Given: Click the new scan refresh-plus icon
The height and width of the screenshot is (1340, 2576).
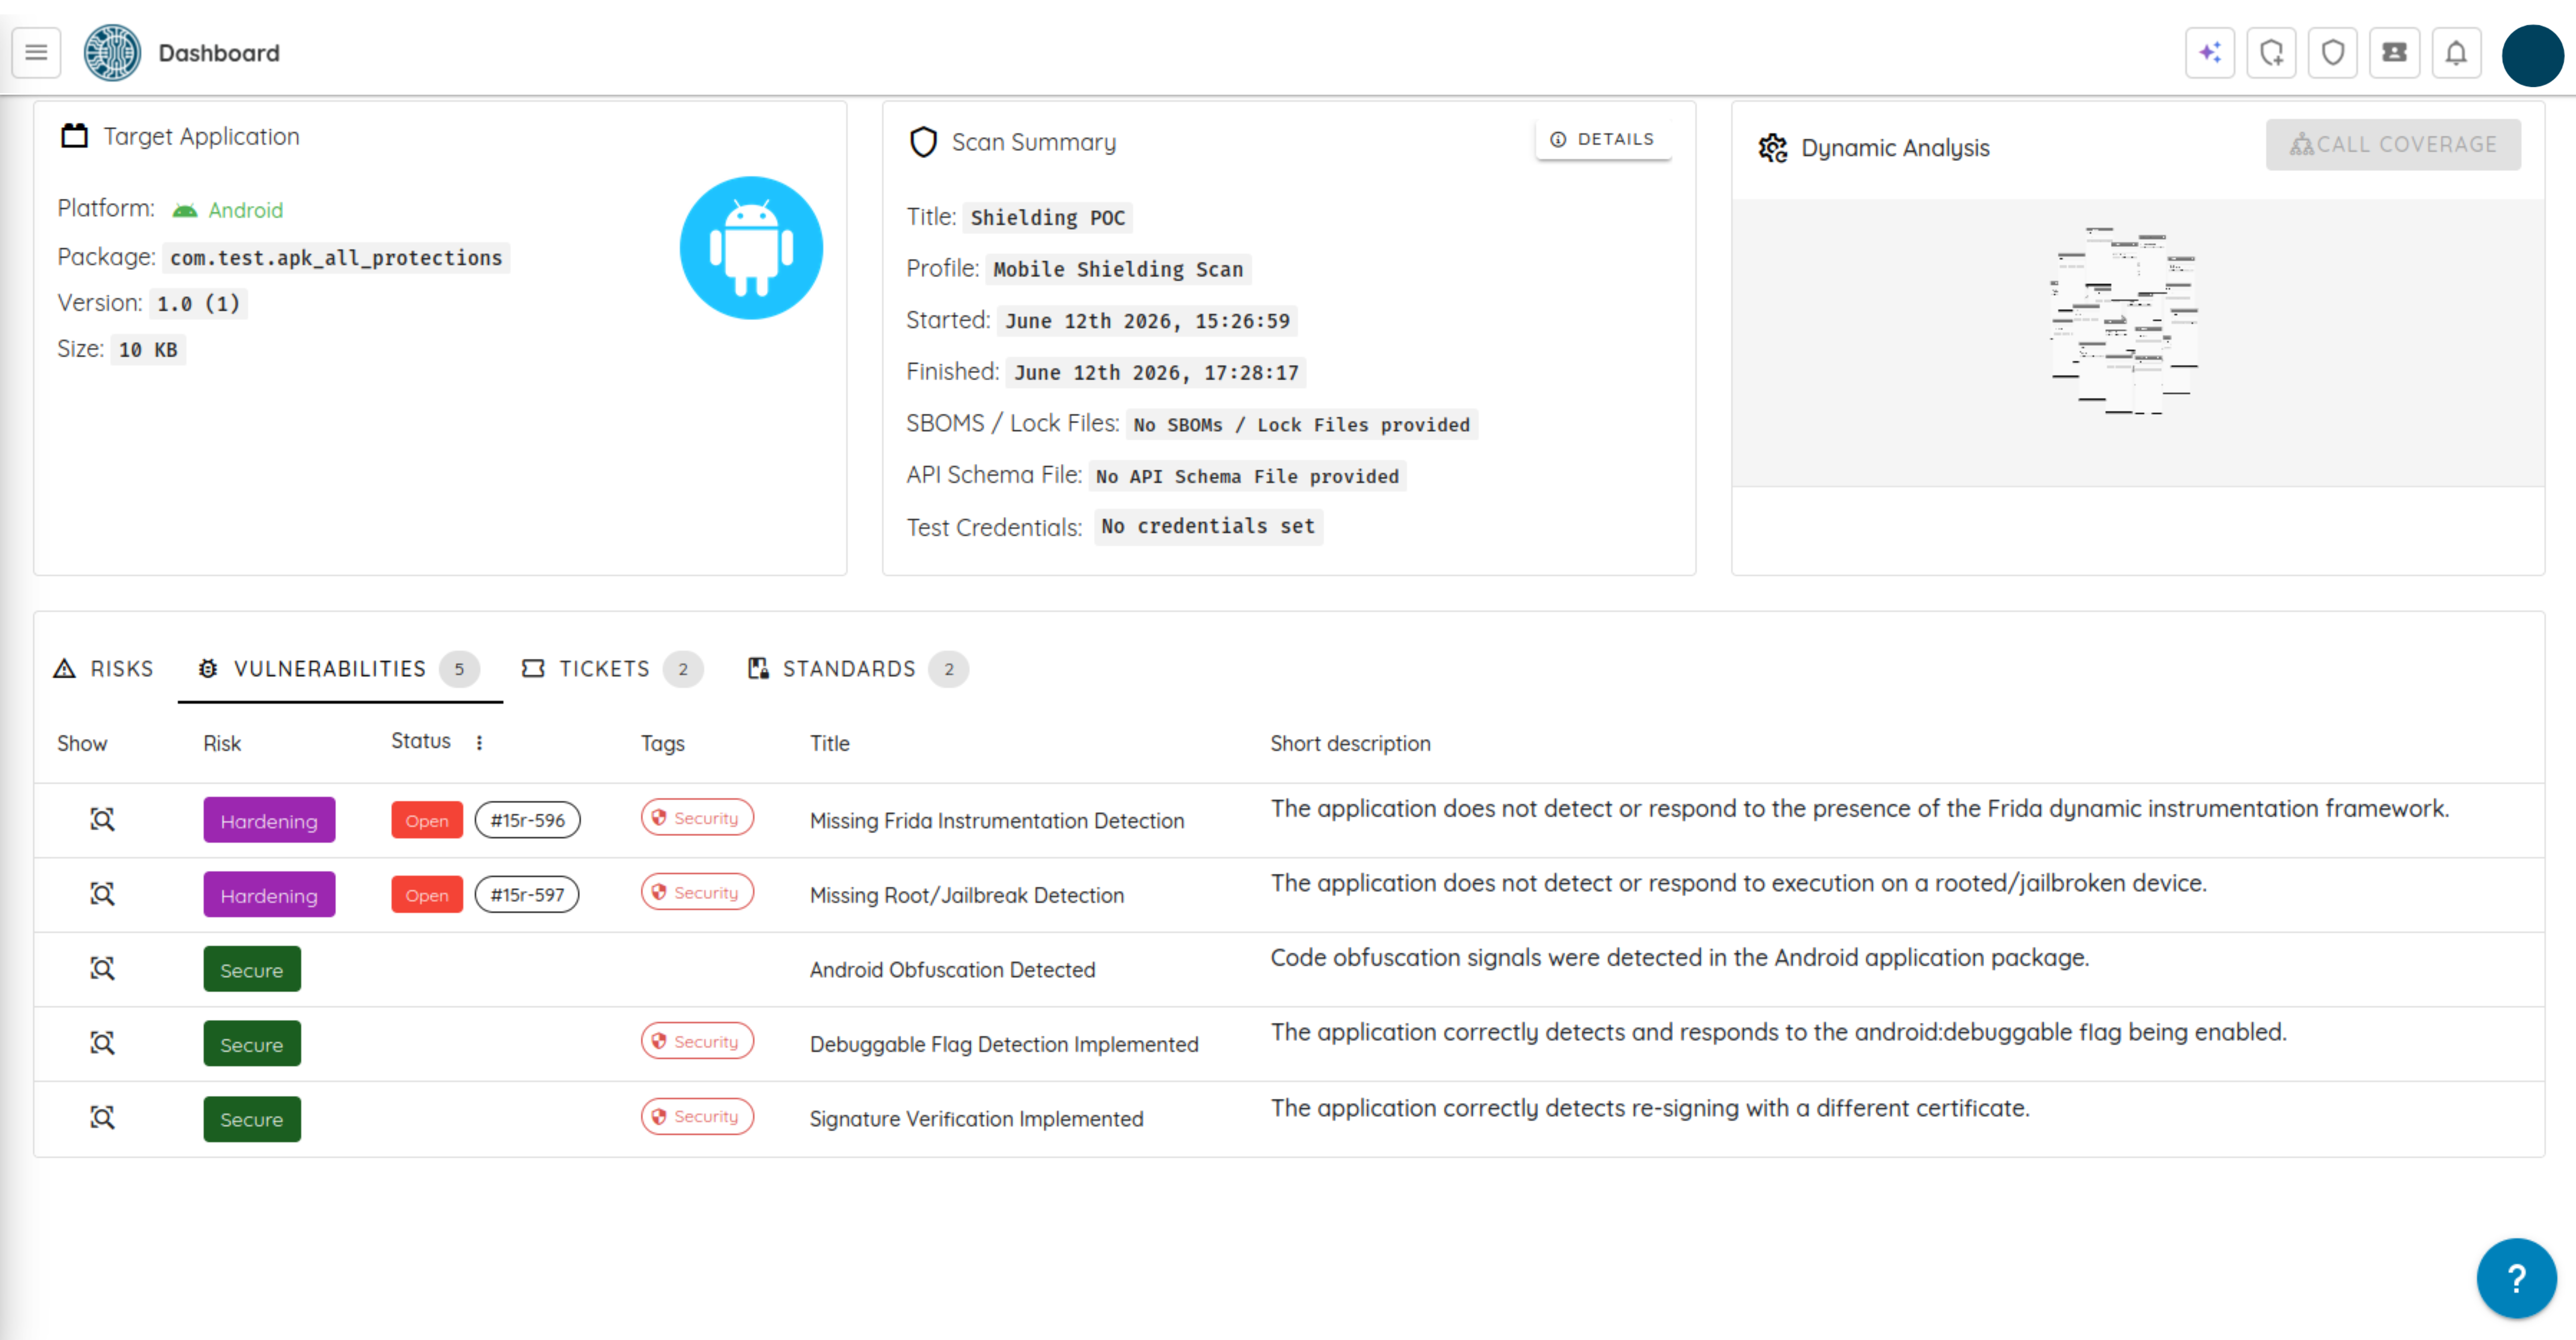Looking at the screenshot, I should 2271,52.
